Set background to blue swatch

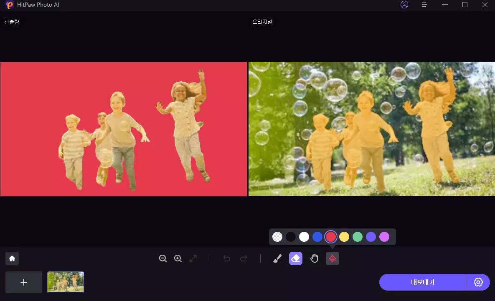click(317, 237)
